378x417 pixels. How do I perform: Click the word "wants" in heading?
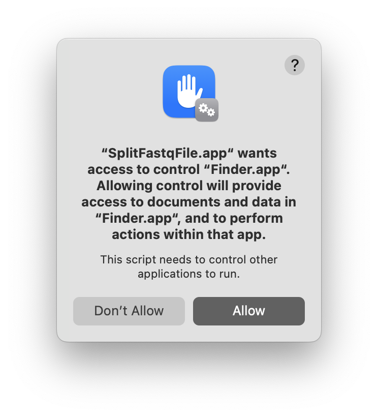[x=257, y=154]
